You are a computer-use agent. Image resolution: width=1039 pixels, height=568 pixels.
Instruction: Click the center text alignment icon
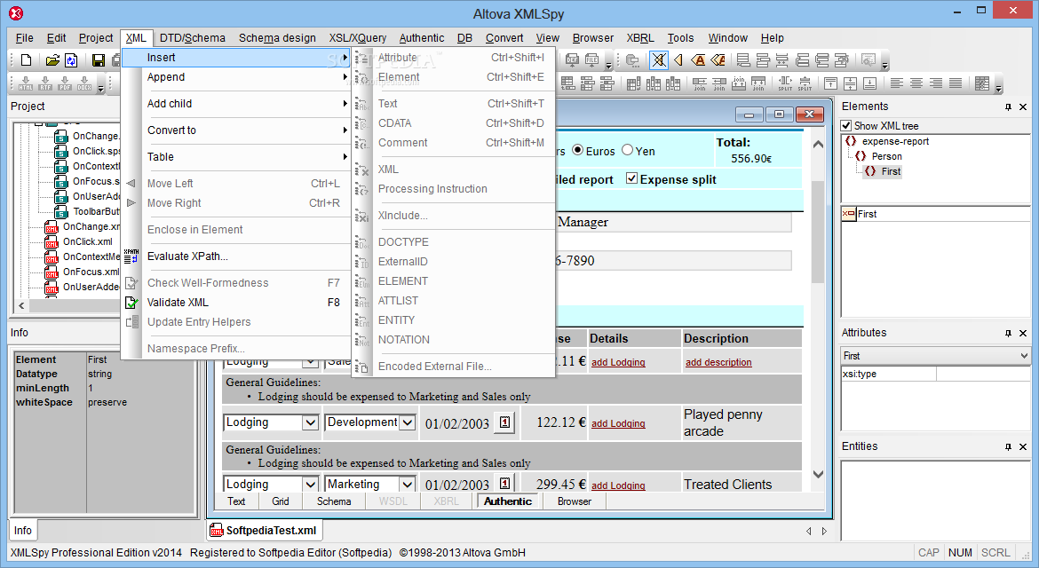(x=916, y=83)
